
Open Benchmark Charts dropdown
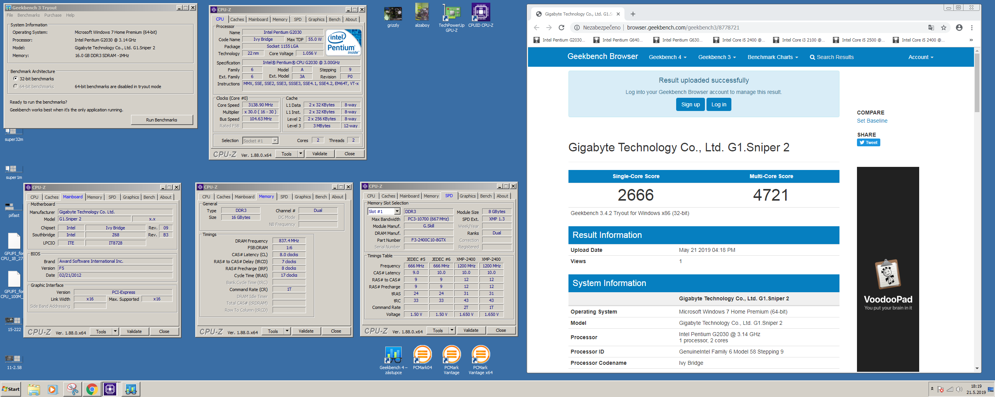773,57
